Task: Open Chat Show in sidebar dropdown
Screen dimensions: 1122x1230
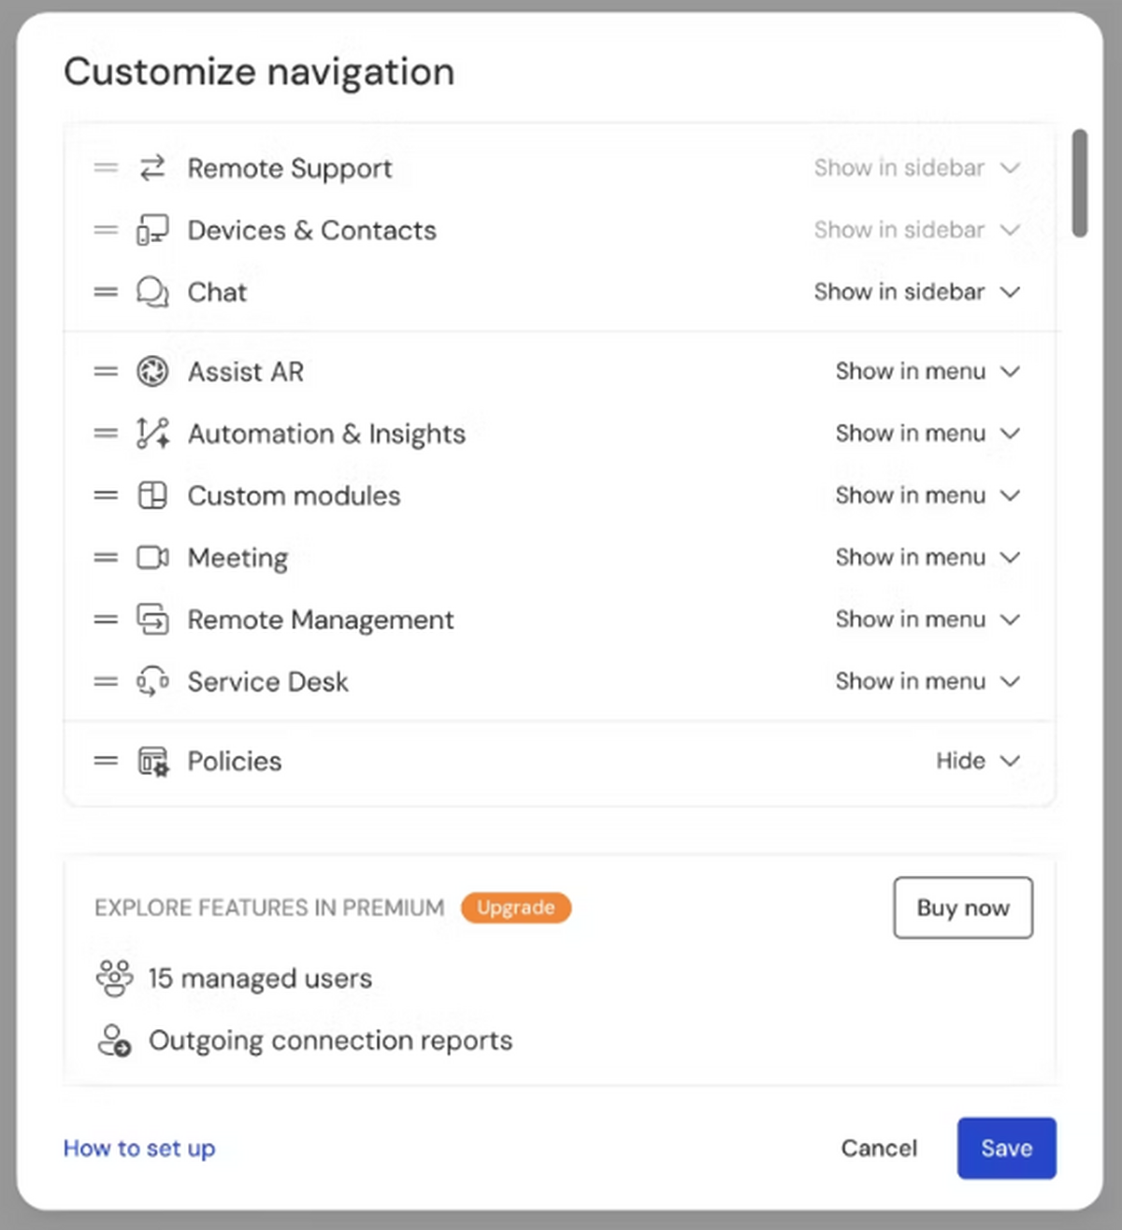Action: (916, 292)
